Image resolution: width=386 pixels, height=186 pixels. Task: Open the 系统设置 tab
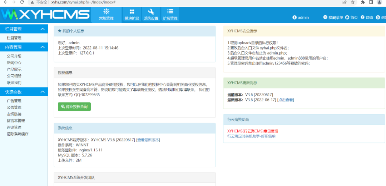pyautogui.click(x=151, y=15)
